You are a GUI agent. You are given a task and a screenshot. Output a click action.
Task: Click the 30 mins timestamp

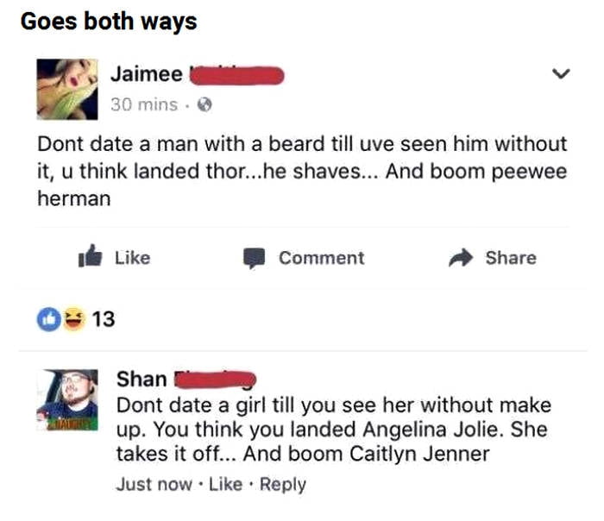[144, 104]
